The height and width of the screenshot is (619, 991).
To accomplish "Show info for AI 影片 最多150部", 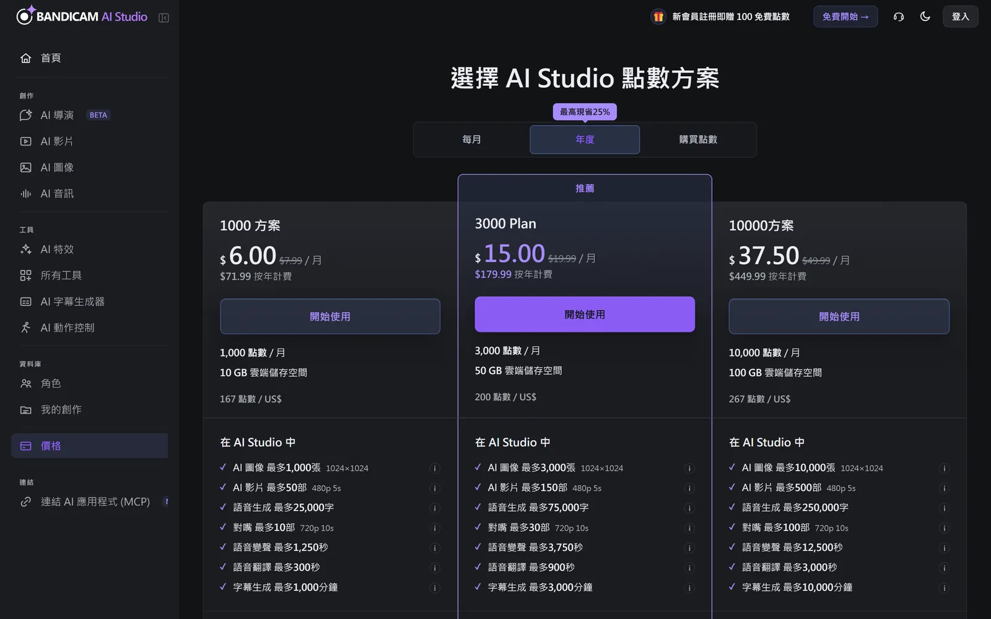I will 689,488.
